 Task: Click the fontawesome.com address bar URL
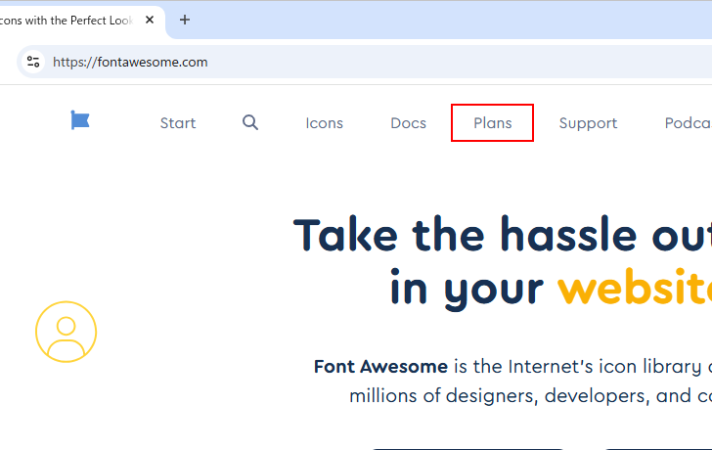(x=130, y=63)
